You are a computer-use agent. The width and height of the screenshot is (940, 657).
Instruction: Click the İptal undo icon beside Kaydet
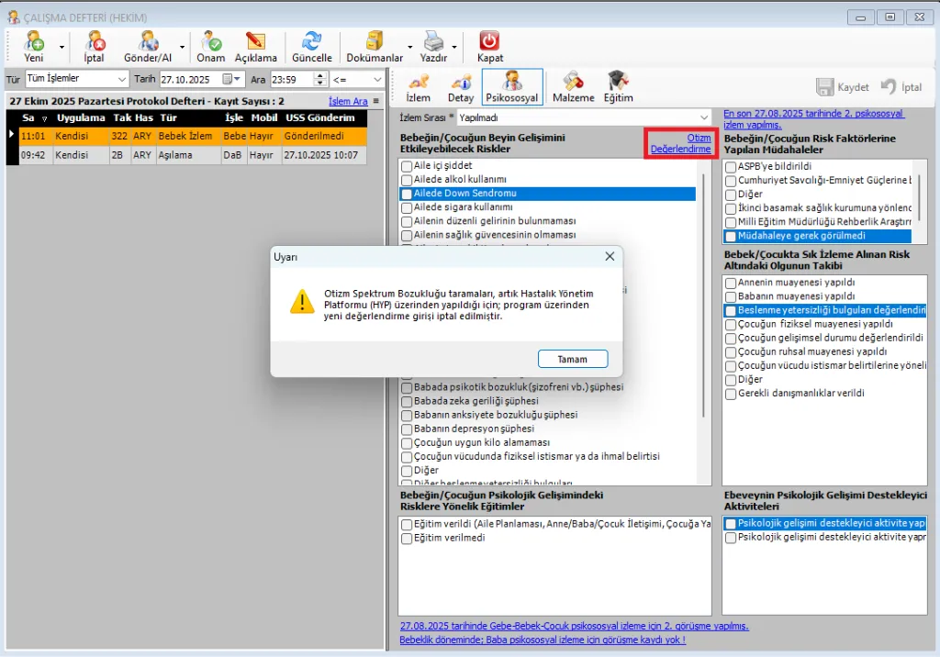point(901,87)
